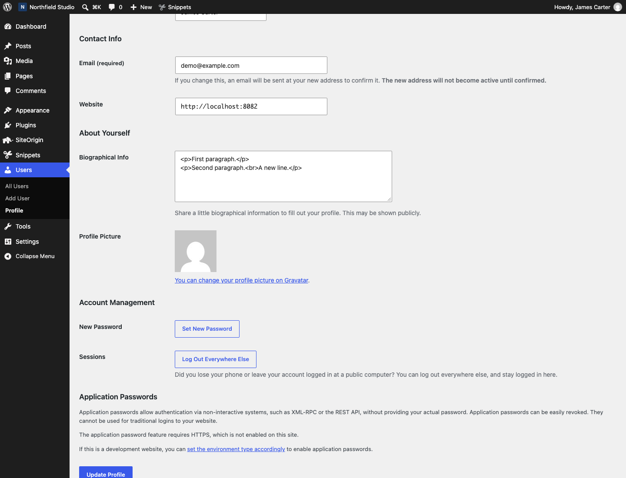Click the Update Profile button
The image size is (626, 478).
(106, 472)
